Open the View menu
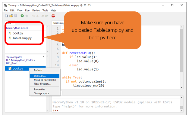189x118 pixels. [x=20, y=11]
